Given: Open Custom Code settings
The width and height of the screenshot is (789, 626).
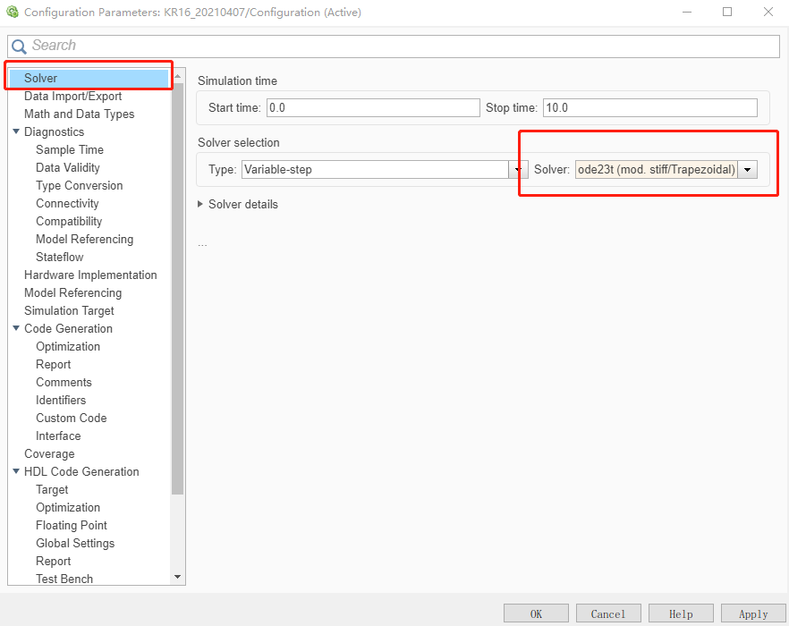Looking at the screenshot, I should (71, 419).
